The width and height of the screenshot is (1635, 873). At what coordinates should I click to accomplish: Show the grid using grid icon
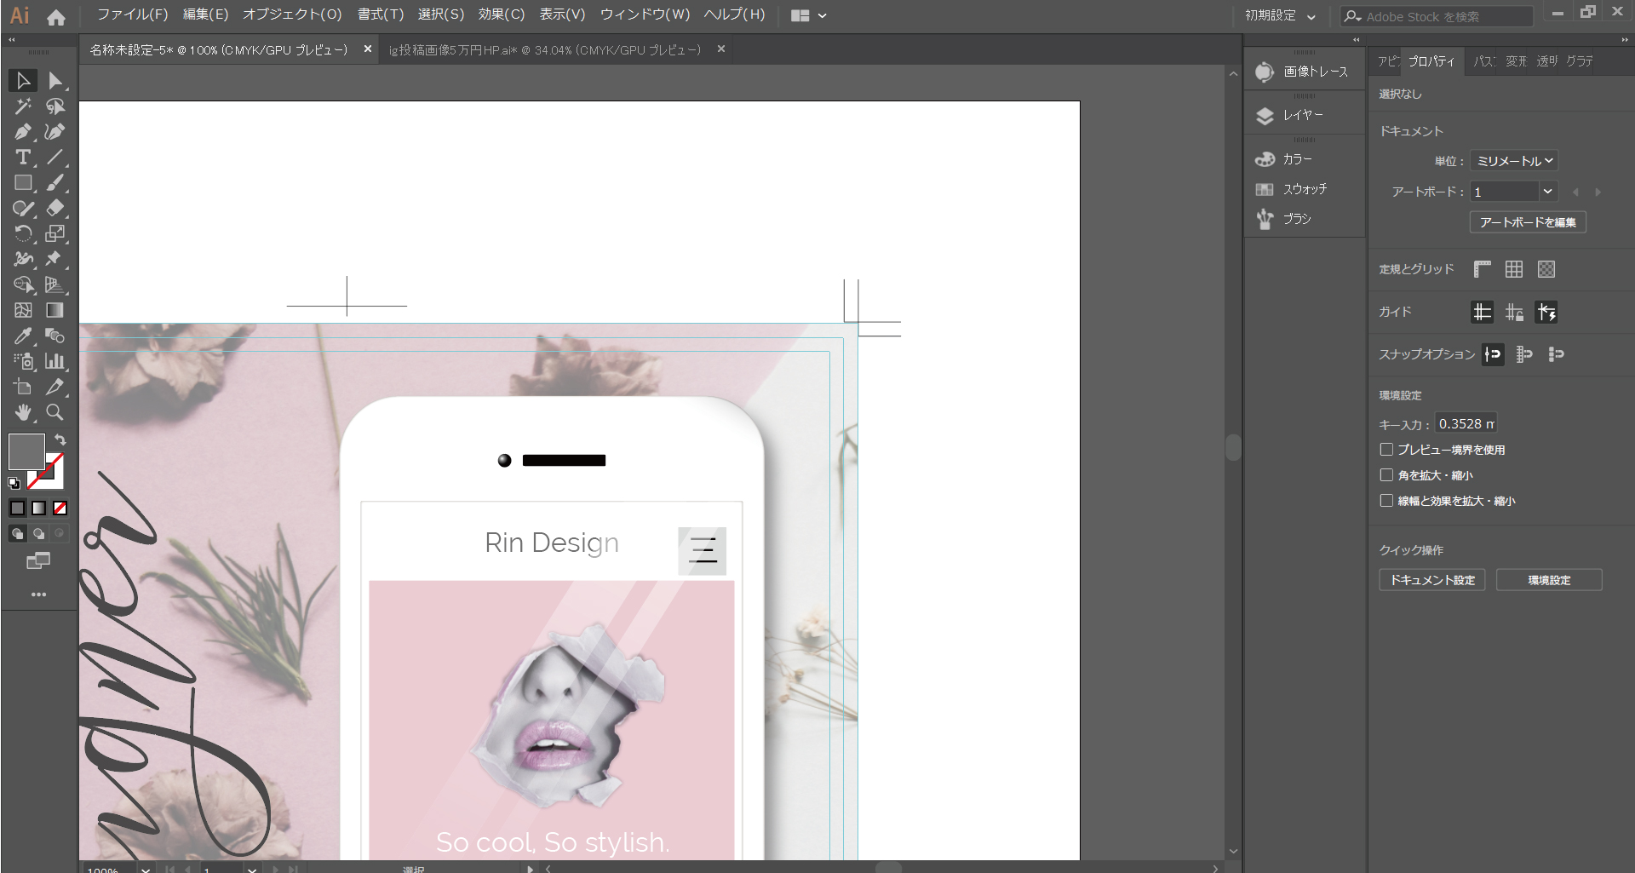1513,269
